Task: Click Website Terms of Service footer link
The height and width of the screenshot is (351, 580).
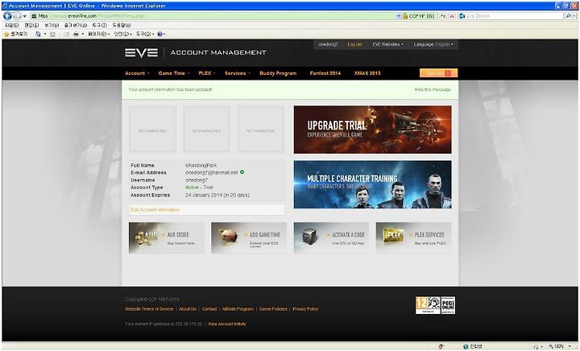Action: click(149, 309)
